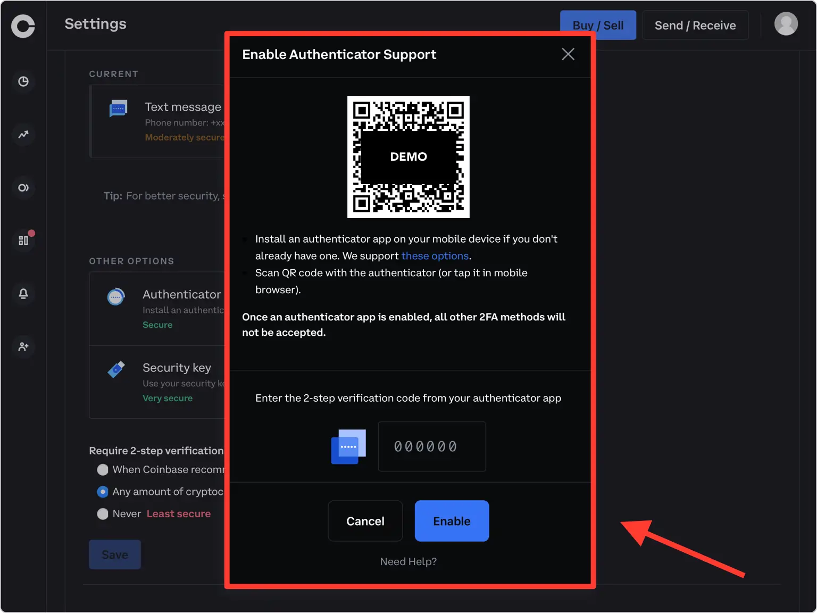Open the user profile avatar
The height and width of the screenshot is (613, 817).
click(786, 24)
